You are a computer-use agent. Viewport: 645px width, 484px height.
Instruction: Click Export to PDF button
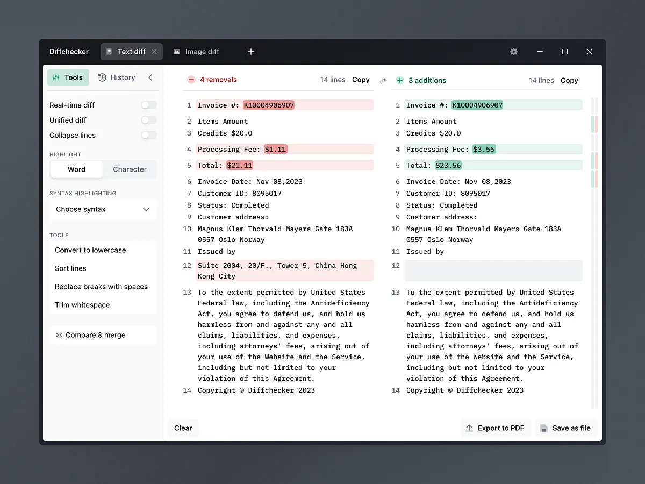[x=495, y=428]
